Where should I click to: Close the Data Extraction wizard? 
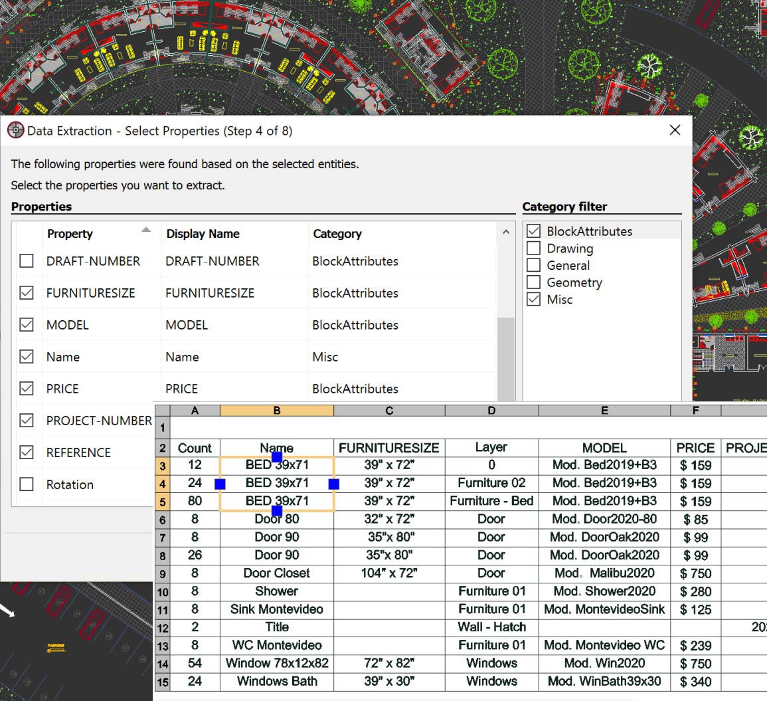tap(675, 130)
